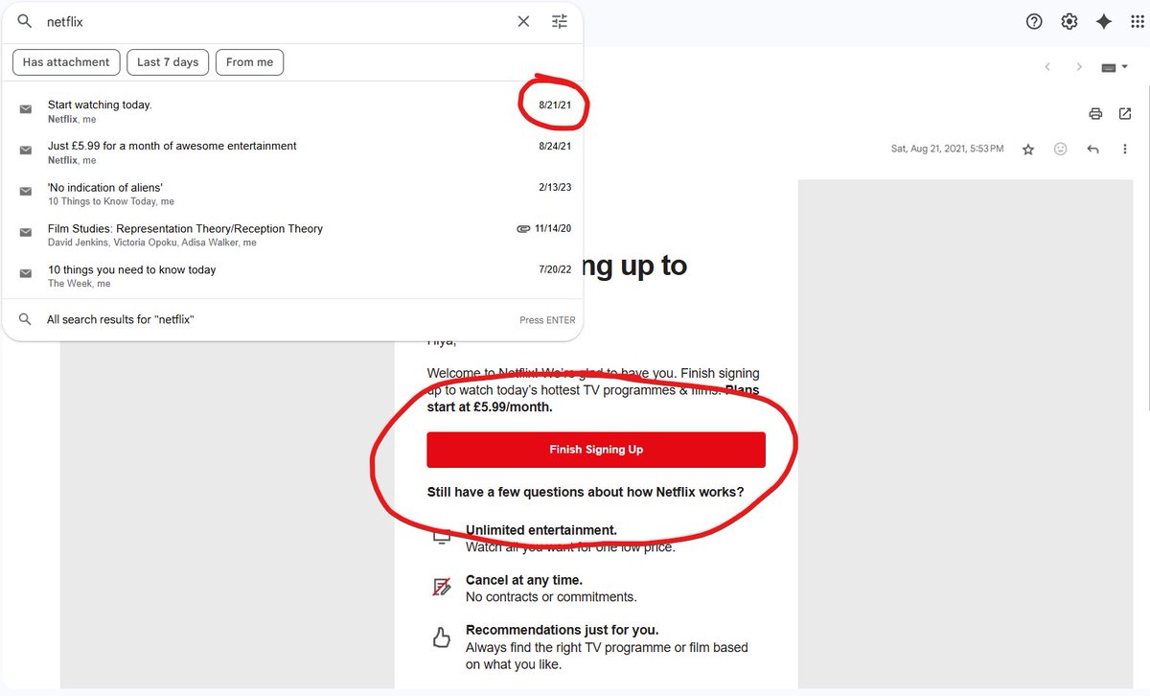Star the Netflix email
The height and width of the screenshot is (696, 1150).
[1028, 150]
